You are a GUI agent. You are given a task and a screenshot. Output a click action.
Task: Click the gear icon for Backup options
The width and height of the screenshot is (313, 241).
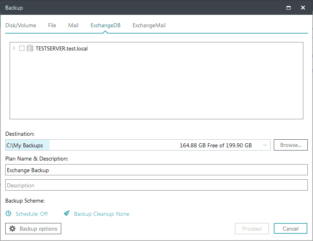click(12, 229)
